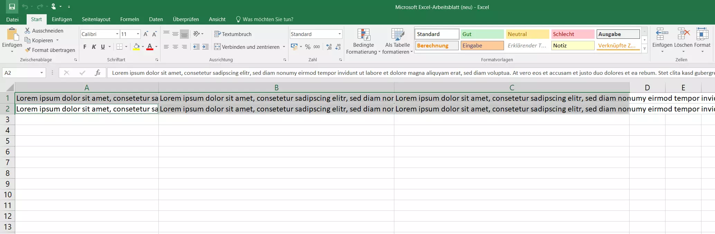Open the font color dropdown arrow
This screenshot has height=234, width=715.
[156, 47]
